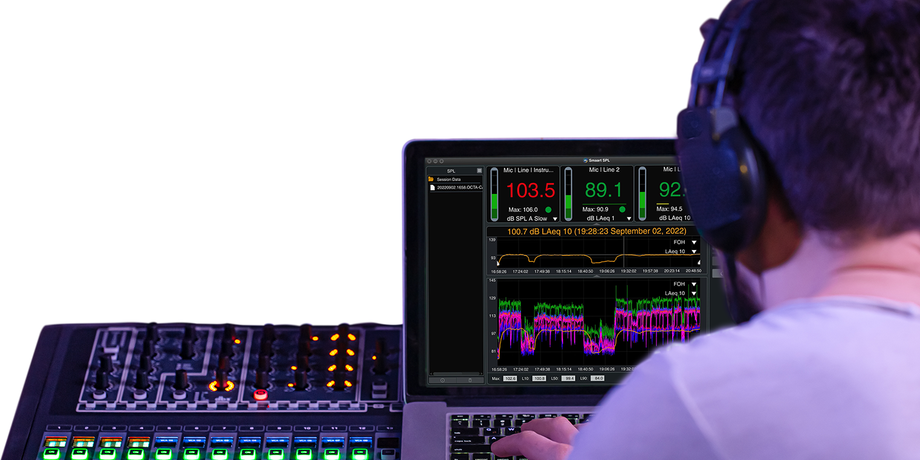Click the right range handle on history graph
Image resolution: width=920 pixels, height=460 pixels.
point(699,263)
